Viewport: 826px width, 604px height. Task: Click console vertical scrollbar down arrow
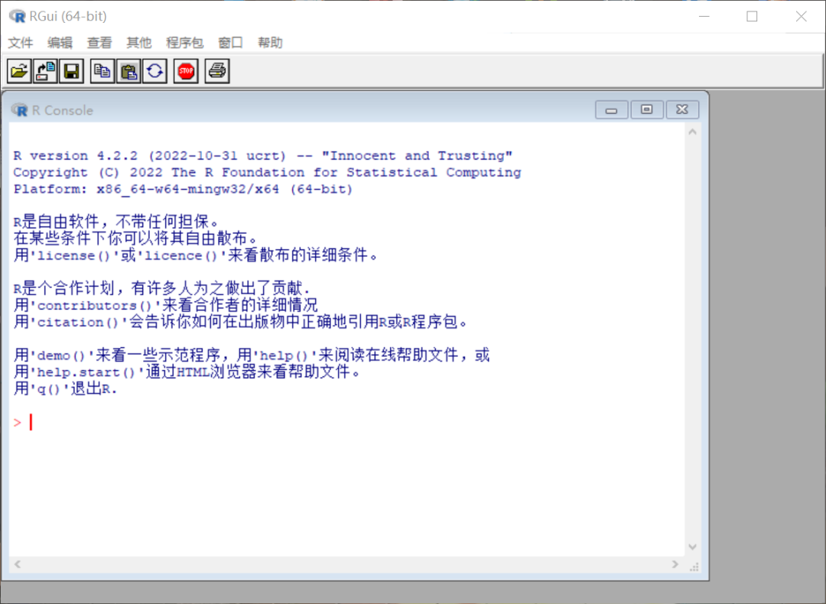click(x=693, y=547)
